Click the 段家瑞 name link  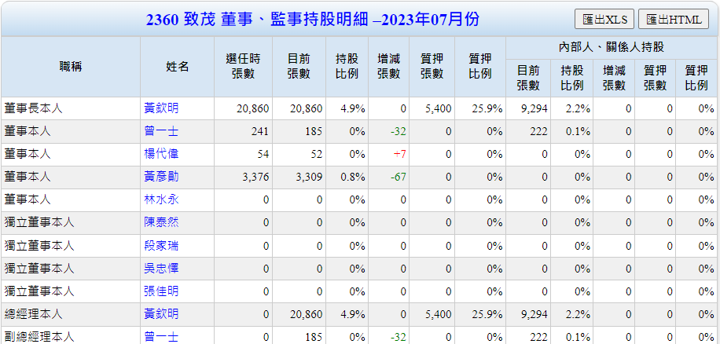(161, 246)
